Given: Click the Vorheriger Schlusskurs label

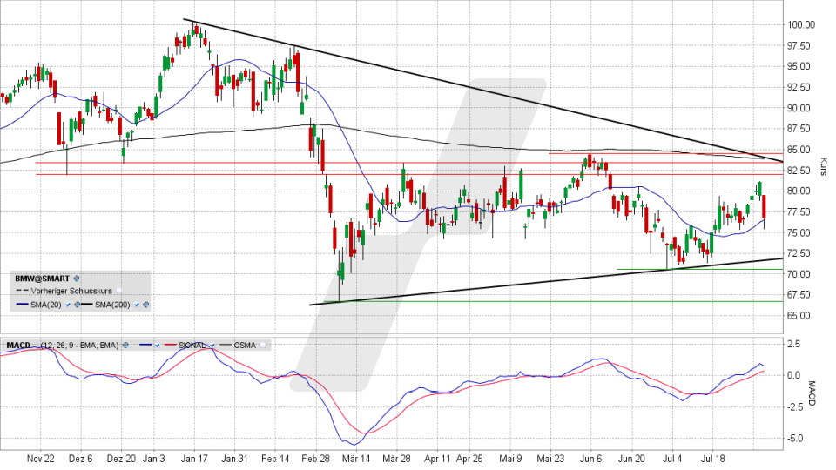Looking at the screenshot, I should pyautogui.click(x=71, y=291).
